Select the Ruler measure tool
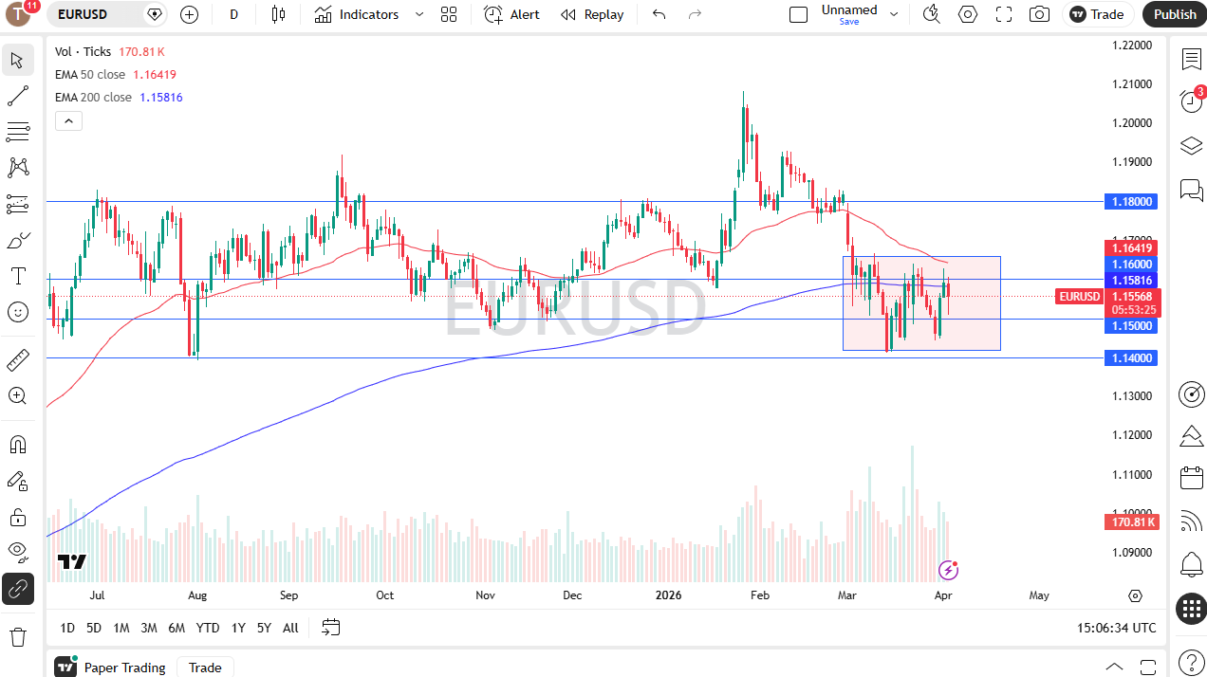This screenshot has width=1207, height=677. click(18, 359)
